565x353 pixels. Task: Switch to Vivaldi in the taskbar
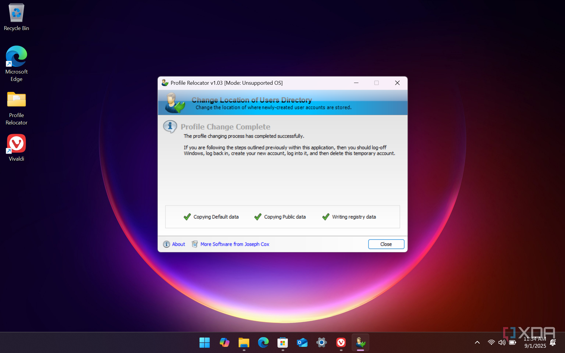pos(341,342)
